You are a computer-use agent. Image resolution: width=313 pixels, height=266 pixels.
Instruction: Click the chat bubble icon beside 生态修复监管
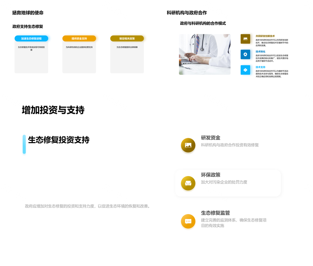coord(188,221)
